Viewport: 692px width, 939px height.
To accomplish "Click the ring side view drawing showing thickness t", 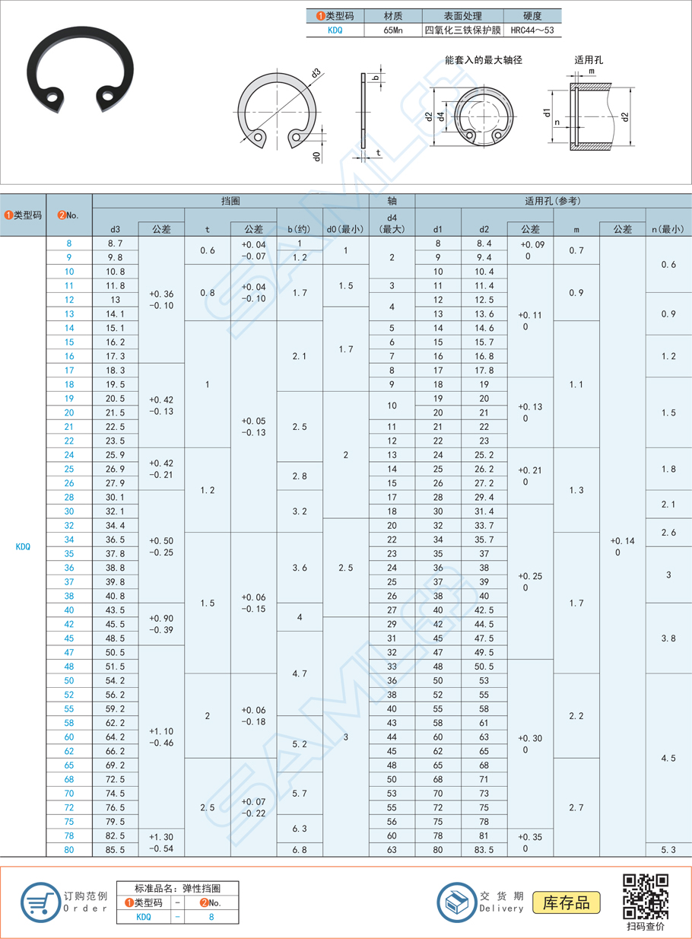I will [363, 114].
